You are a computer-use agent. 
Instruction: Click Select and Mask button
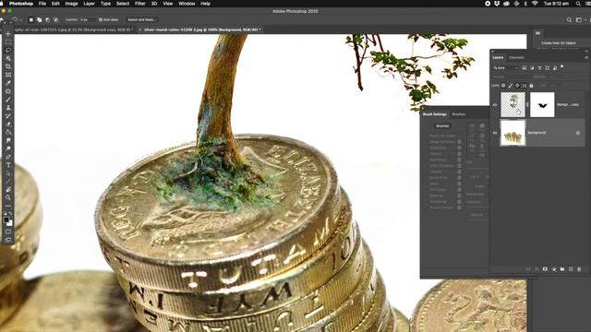(x=141, y=19)
